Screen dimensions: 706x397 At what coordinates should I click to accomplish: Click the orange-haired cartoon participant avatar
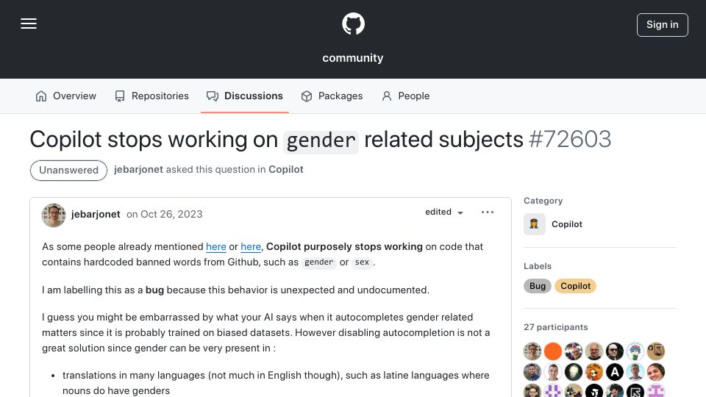tap(594, 372)
